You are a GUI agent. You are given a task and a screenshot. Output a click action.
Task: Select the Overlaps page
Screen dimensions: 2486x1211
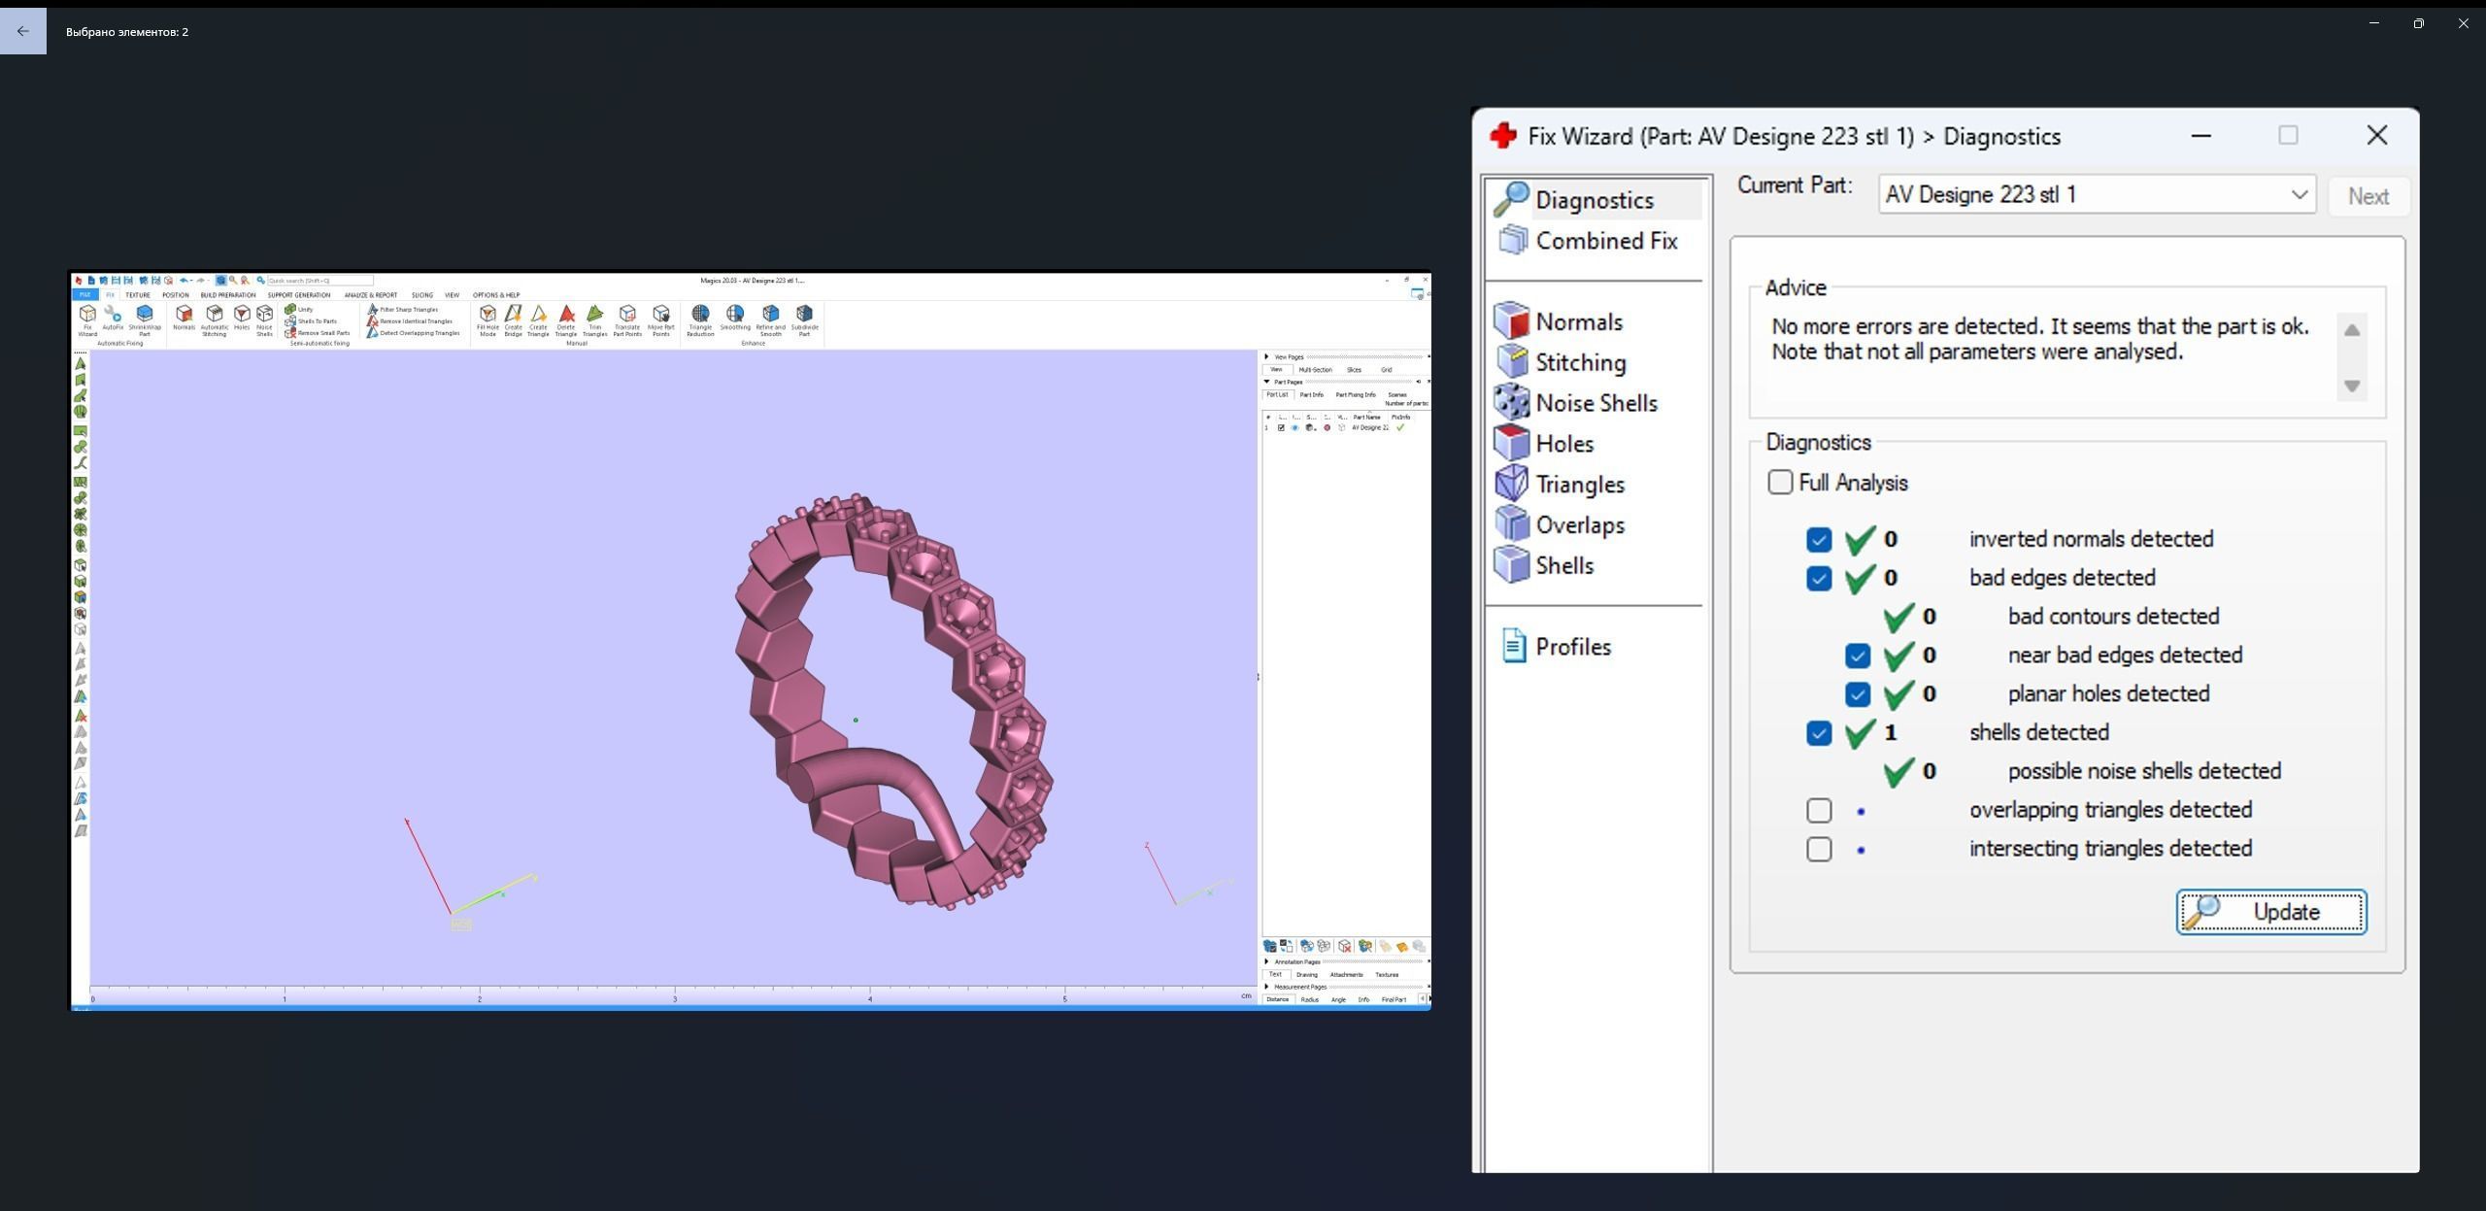[1579, 525]
